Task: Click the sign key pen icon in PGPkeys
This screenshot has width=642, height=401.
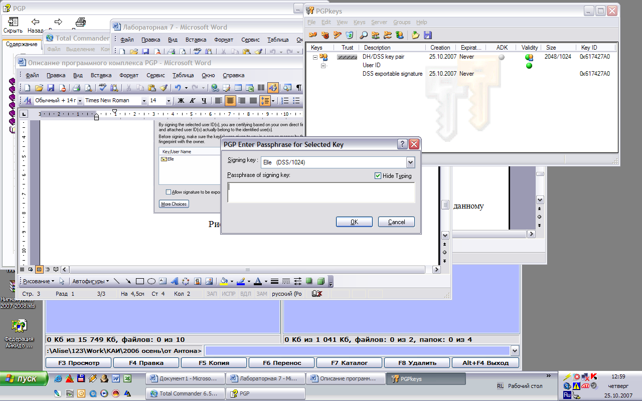Action: 337,35
